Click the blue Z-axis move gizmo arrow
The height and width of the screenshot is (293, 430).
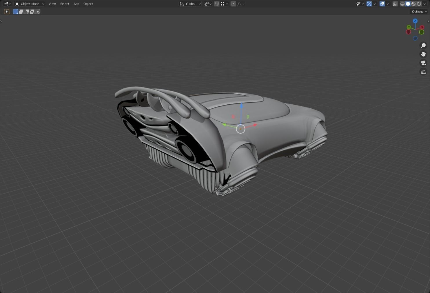241,105
